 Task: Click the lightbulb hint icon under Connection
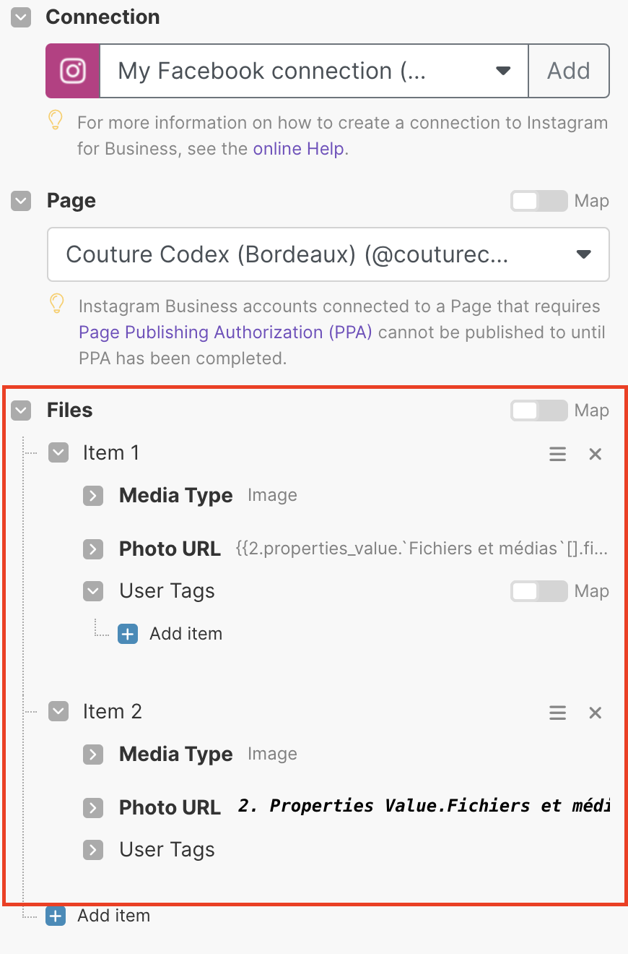tap(56, 121)
